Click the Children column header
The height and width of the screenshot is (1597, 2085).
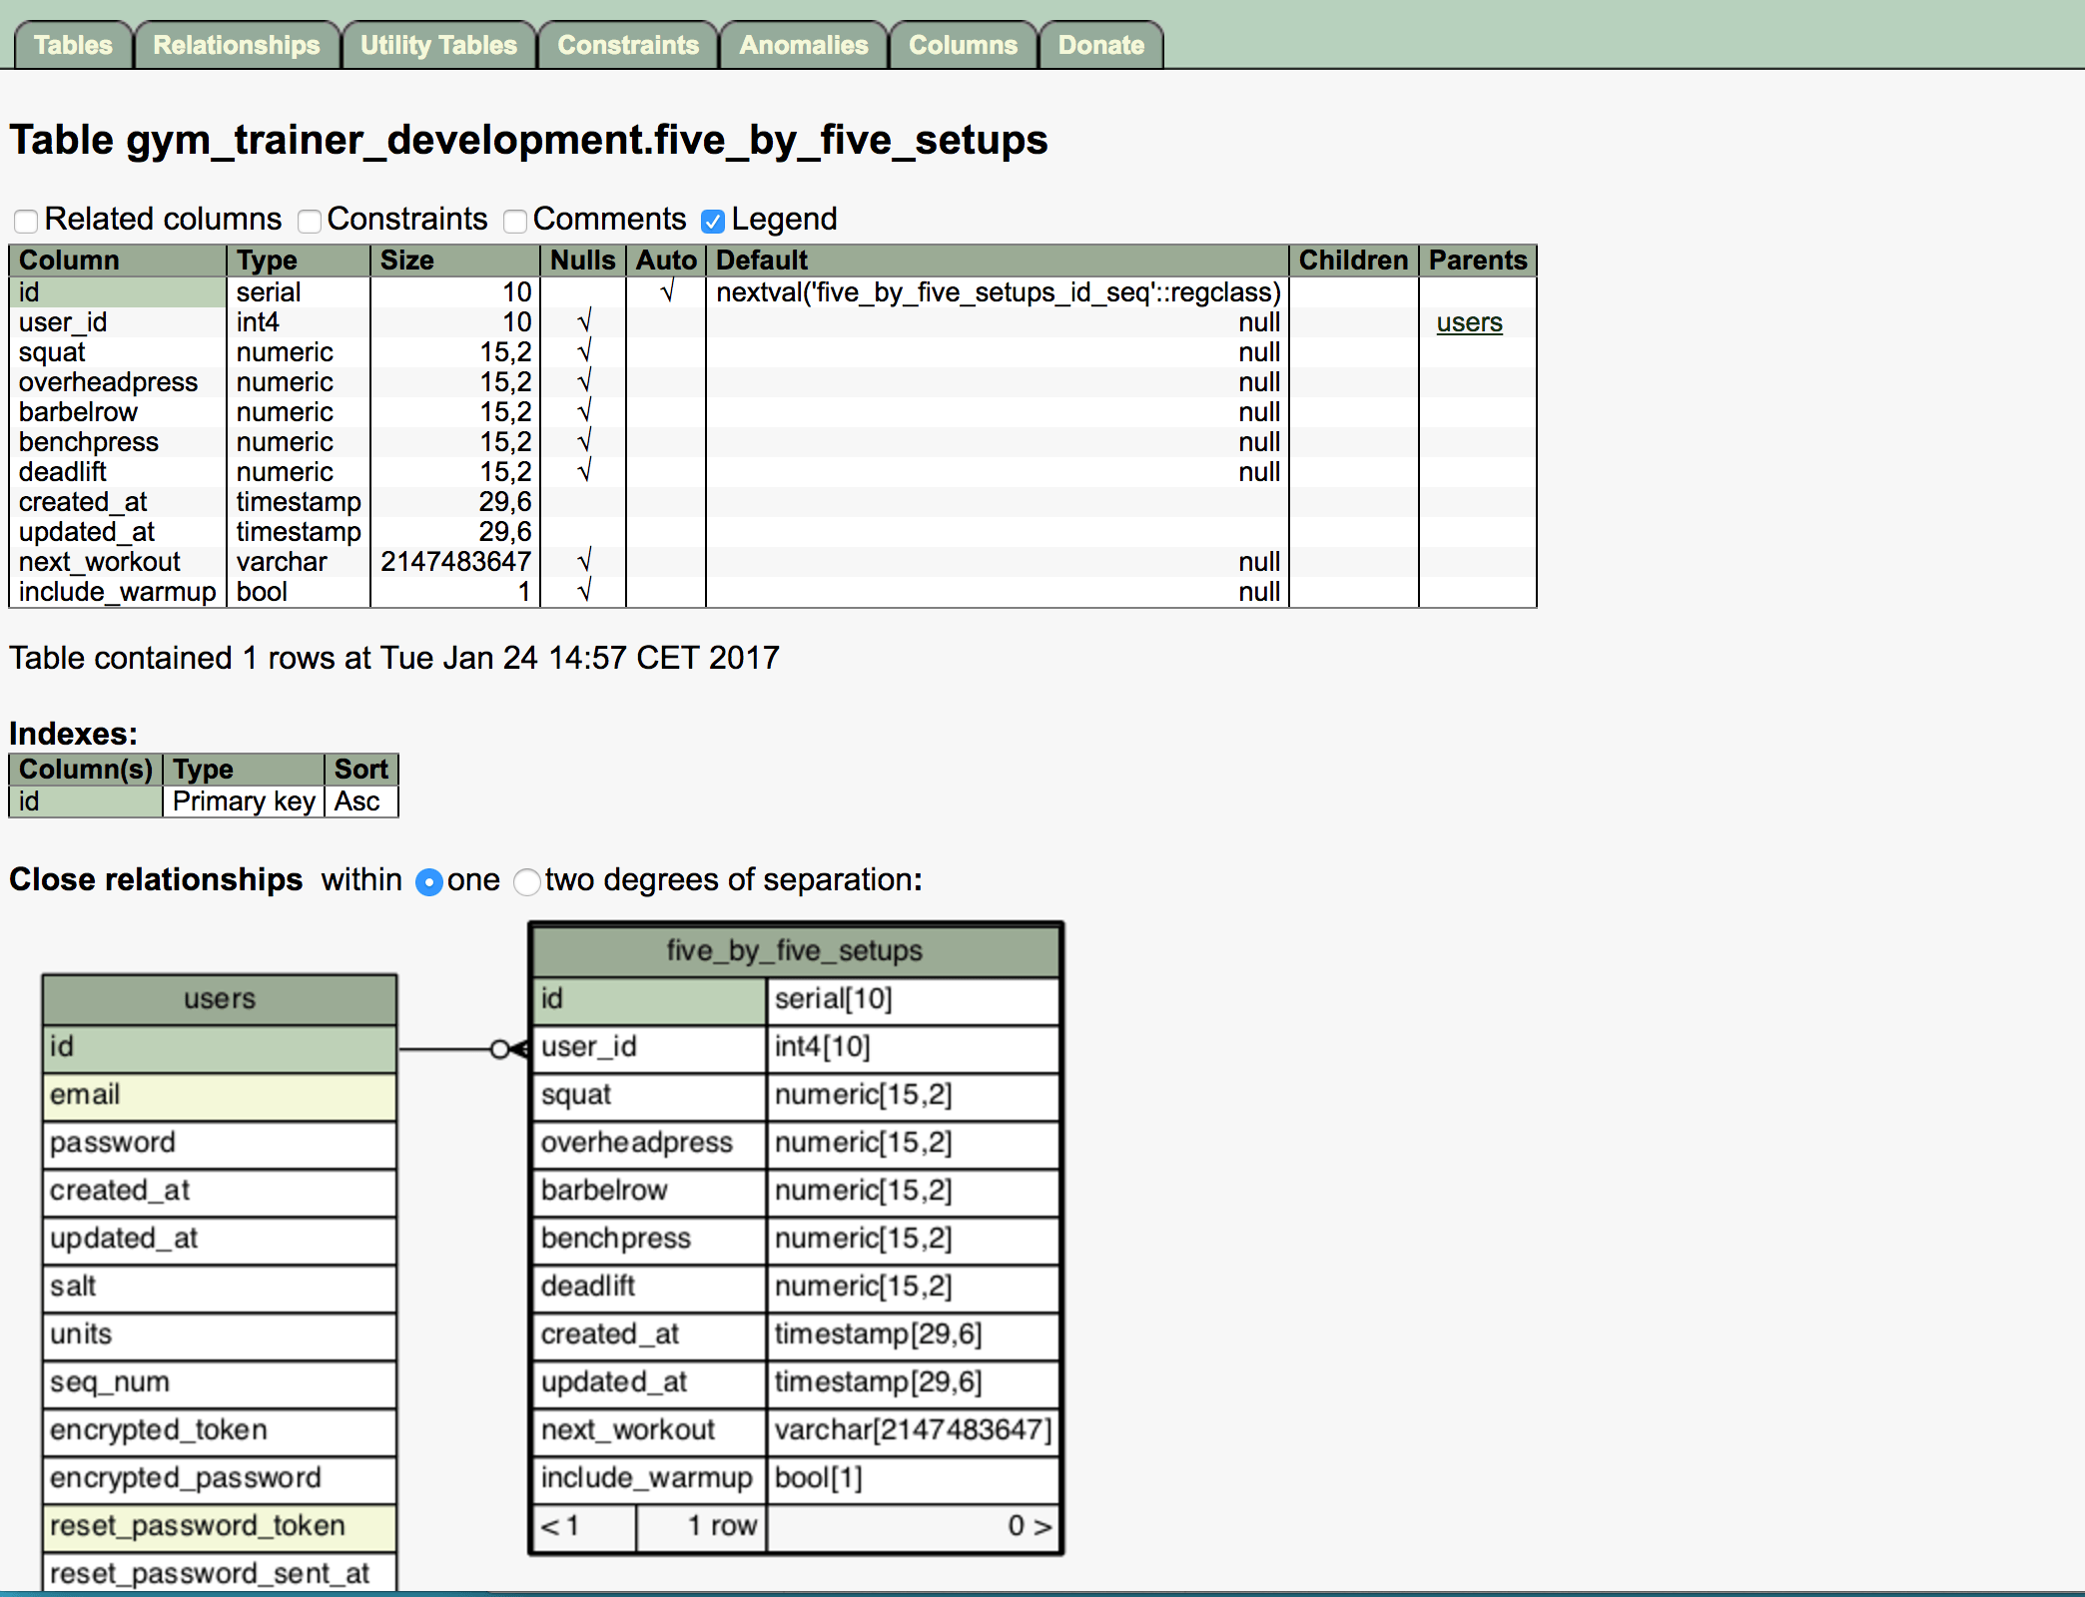coord(1353,261)
